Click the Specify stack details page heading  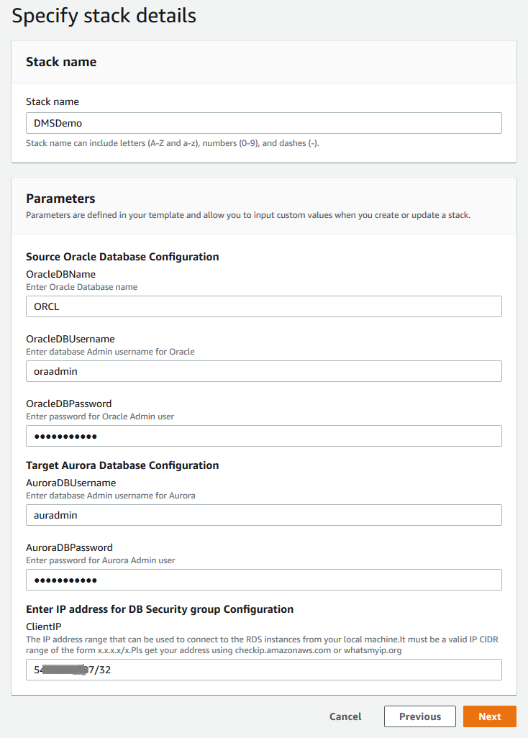pyautogui.click(x=104, y=16)
